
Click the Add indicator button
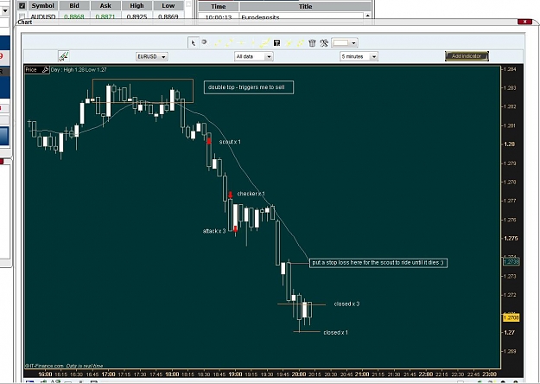pyautogui.click(x=467, y=56)
